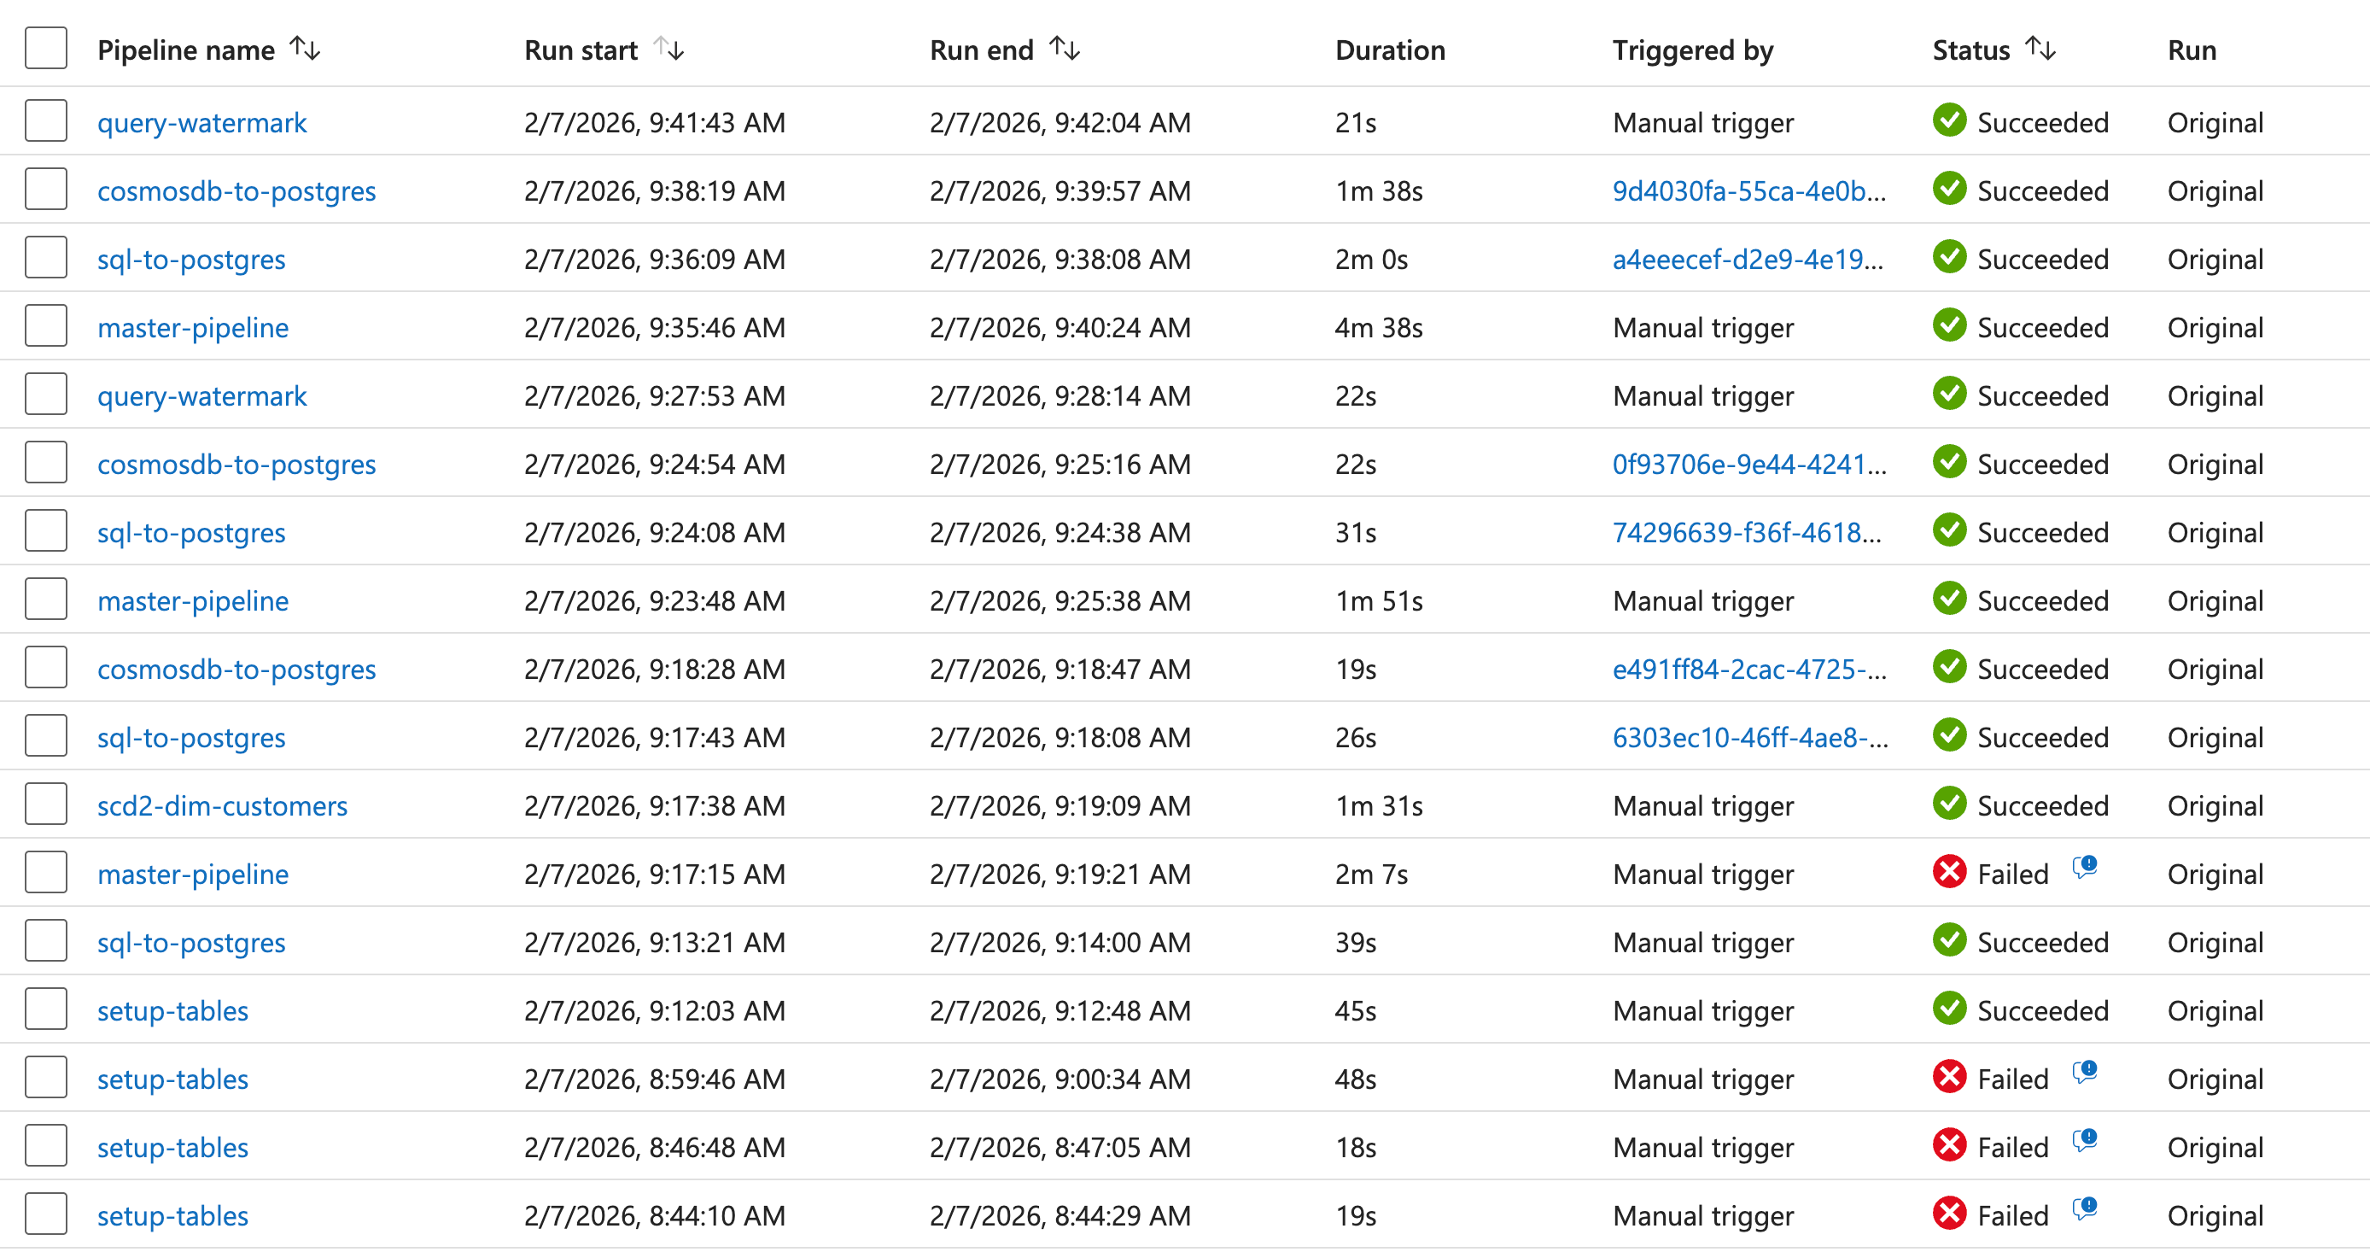Click sort arrows next to Pipeline name
This screenshot has height=1252, width=2370.
[x=305, y=48]
